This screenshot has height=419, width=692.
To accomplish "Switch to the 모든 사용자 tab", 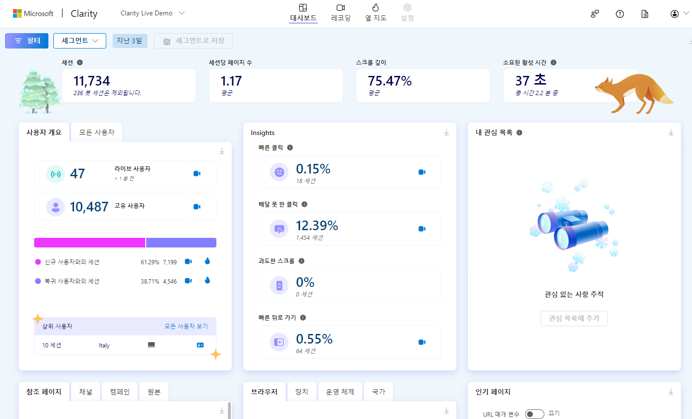I will pyautogui.click(x=96, y=132).
